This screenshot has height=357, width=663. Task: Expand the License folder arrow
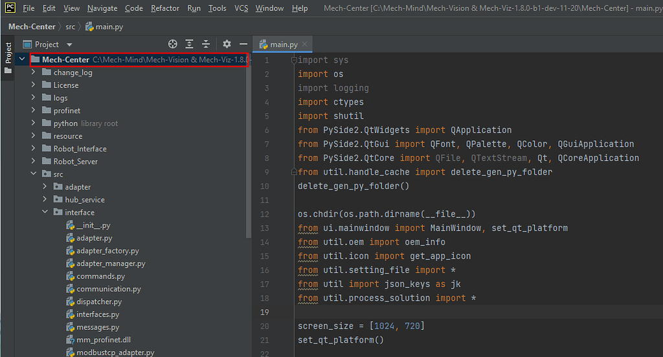(x=34, y=85)
